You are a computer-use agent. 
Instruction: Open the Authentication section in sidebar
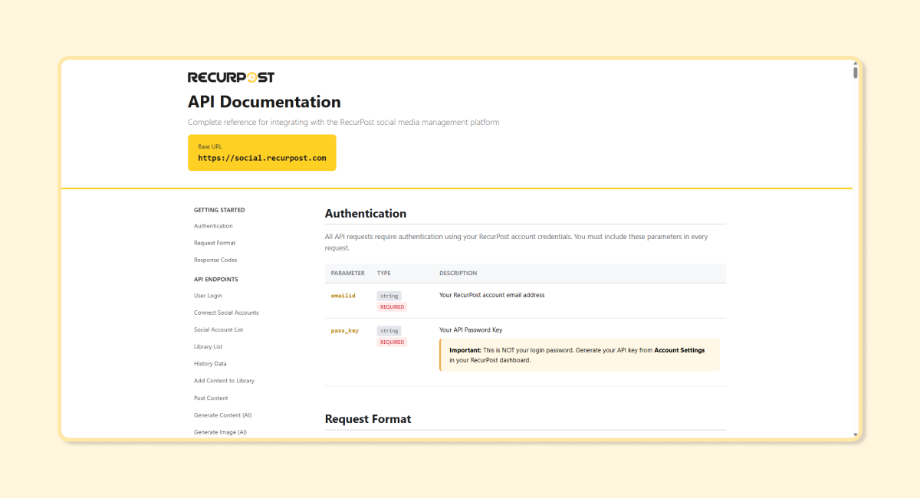pyautogui.click(x=212, y=225)
